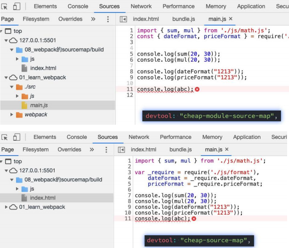Show more navigator tabs chevron in bottom panel
289x248 pixels.
(92, 150)
